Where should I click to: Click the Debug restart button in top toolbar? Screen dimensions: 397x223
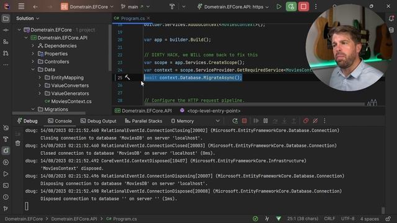coord(291,7)
